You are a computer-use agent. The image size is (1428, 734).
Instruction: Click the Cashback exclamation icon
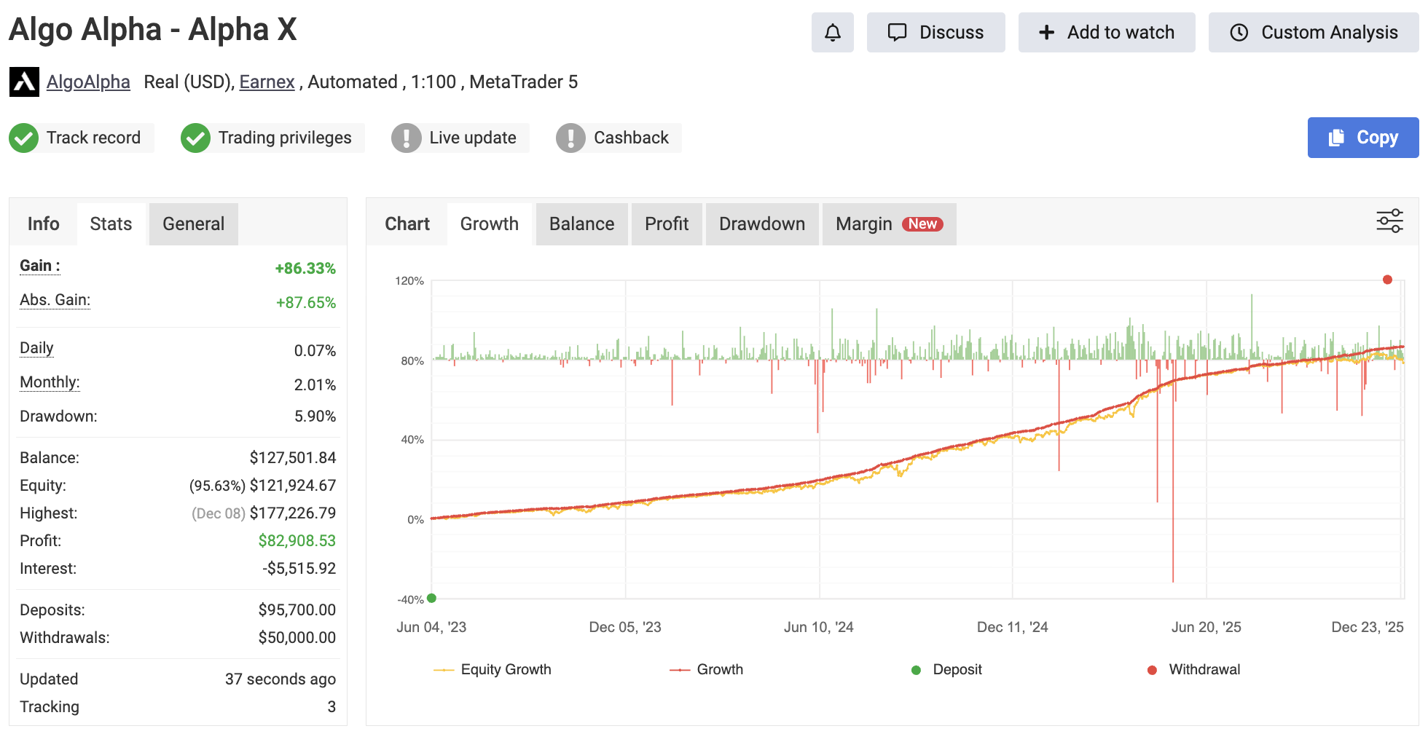click(x=571, y=138)
